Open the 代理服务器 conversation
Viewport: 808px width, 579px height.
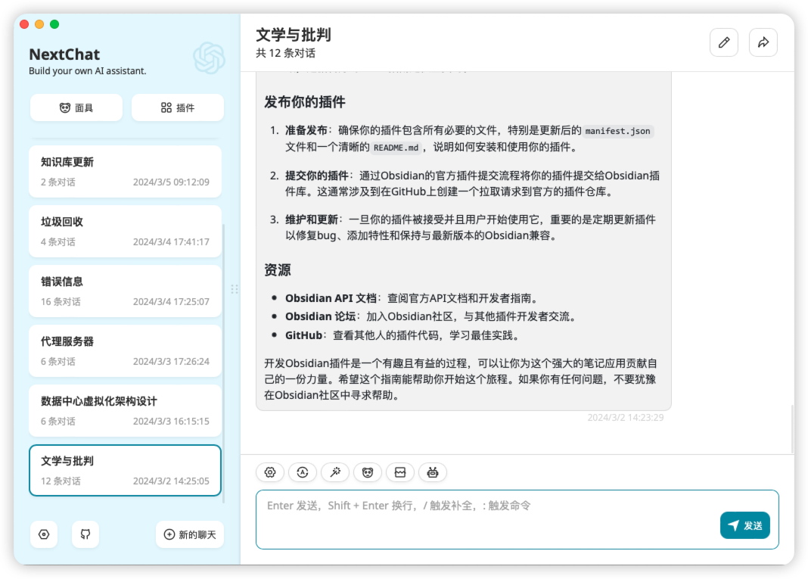(x=126, y=351)
